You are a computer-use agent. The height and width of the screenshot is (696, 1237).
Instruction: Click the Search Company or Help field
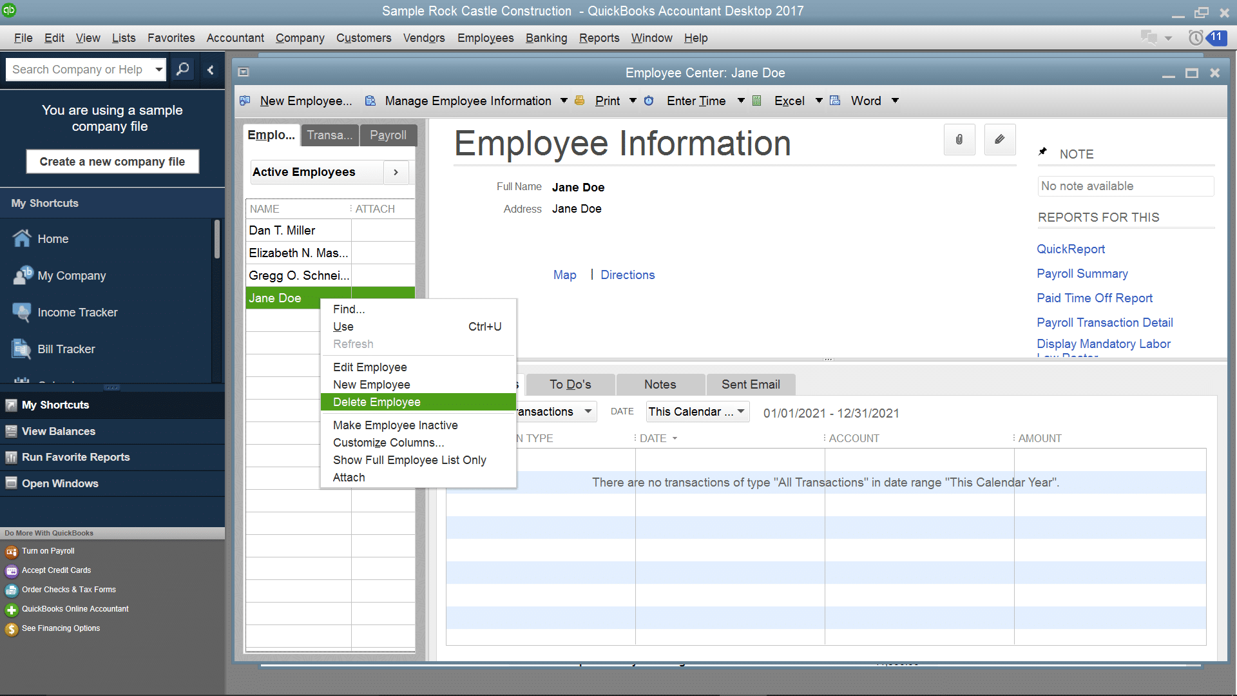coord(80,69)
